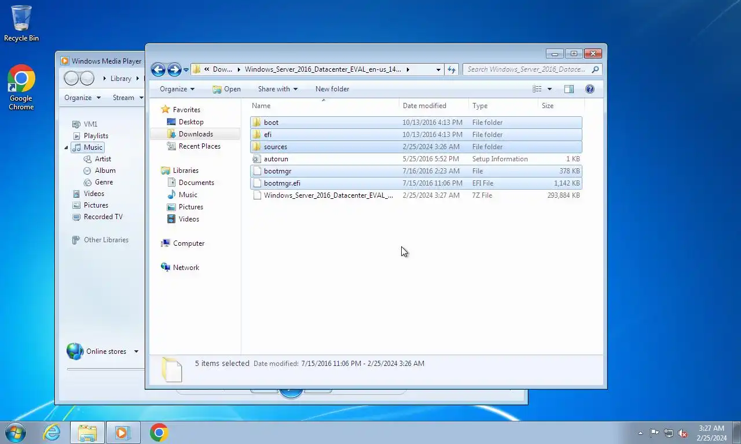Sort files by Date modified column
Viewport: 741px width, 444px height.
tap(434, 106)
